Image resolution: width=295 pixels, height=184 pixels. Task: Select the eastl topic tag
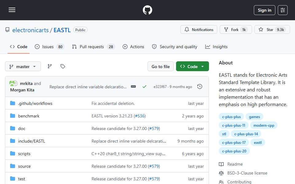258,143
